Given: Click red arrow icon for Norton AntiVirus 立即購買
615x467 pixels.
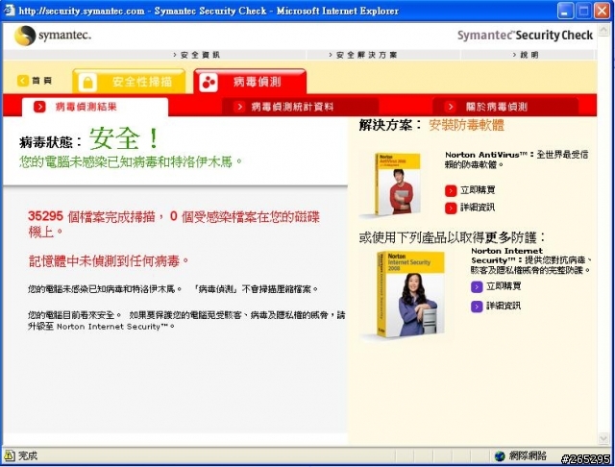Looking at the screenshot, I should point(451,190).
